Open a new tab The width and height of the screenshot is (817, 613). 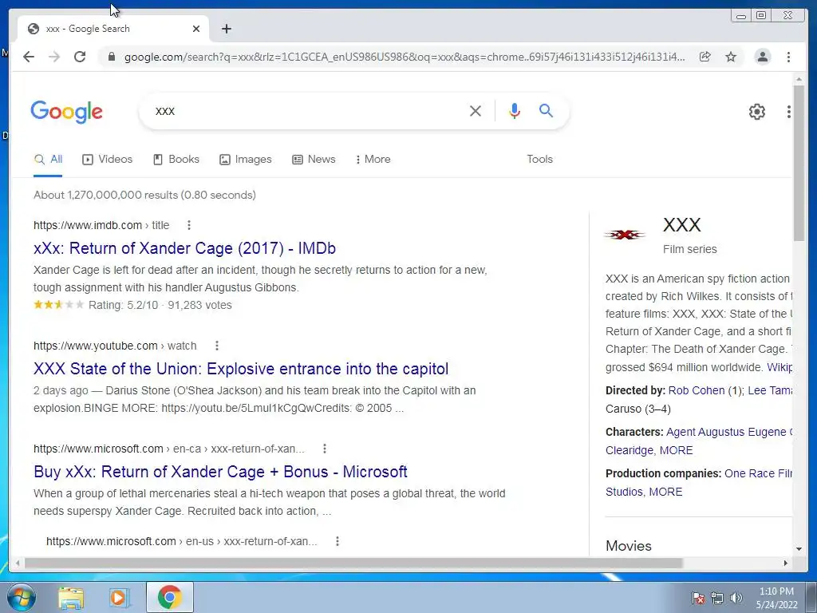tap(226, 29)
